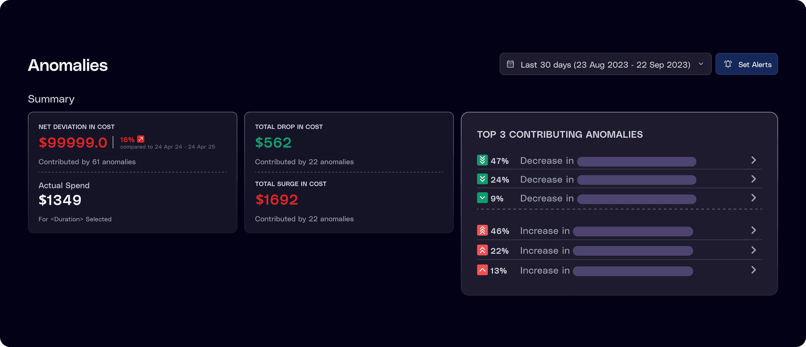
Task: Click the green double-down icon beside 47%
Action: click(x=482, y=160)
